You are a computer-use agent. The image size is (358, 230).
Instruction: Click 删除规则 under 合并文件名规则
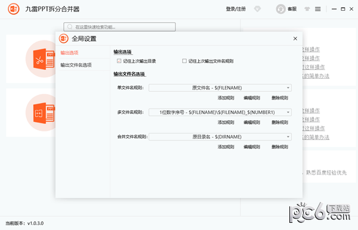280,147
